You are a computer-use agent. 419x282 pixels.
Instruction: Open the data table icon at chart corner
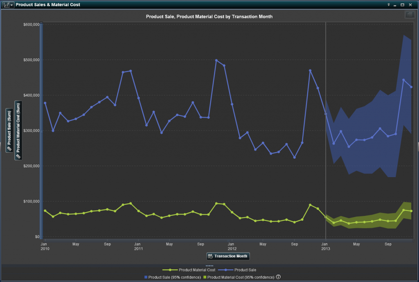(x=410, y=15)
